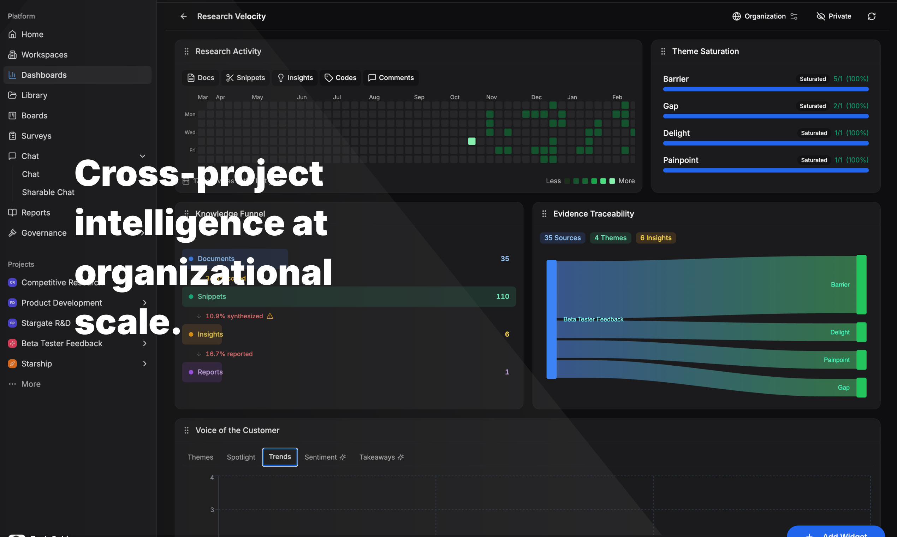The height and width of the screenshot is (537, 897).
Task: Toggle Codes filter in Research Activity
Action: (x=340, y=78)
